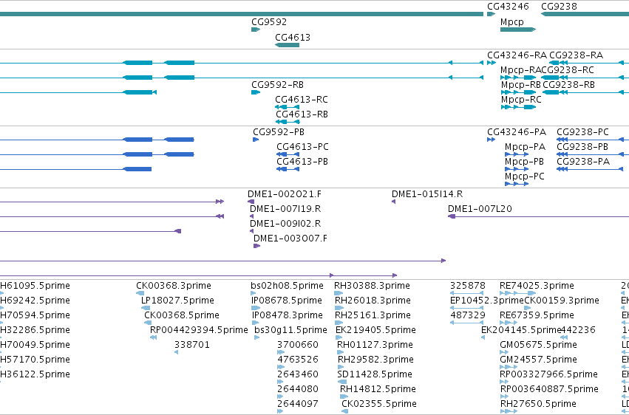Click transcript label CG9238-RA

click(x=576, y=55)
